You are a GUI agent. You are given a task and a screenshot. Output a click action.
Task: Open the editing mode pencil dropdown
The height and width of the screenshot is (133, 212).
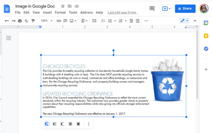185,21
